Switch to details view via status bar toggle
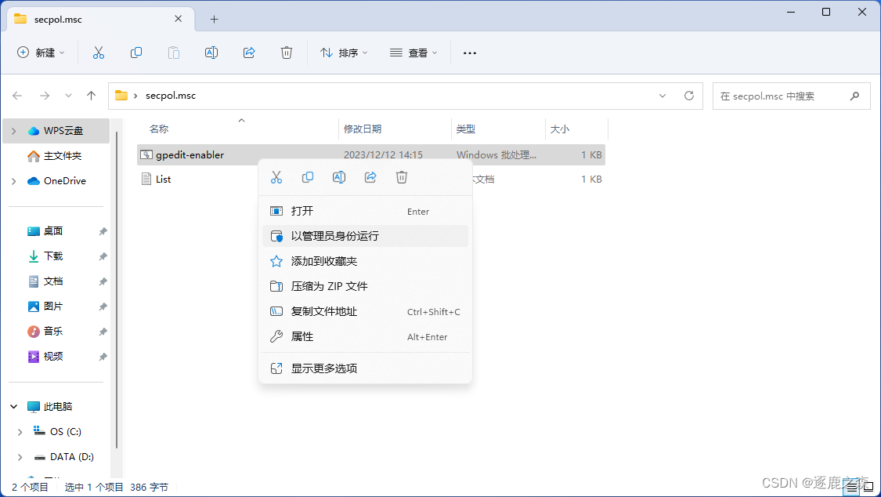Screen dimensions: 881x497 853,486
